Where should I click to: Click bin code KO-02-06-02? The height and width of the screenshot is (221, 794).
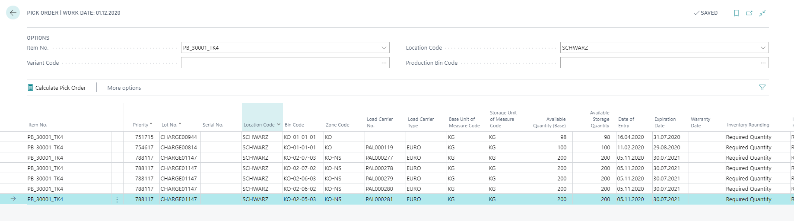pos(300,189)
